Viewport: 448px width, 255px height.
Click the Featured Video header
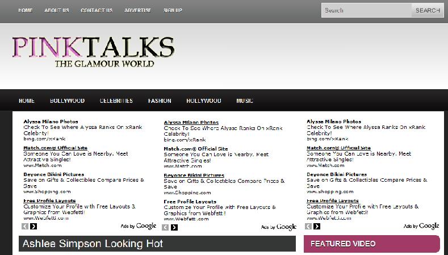[x=372, y=244]
